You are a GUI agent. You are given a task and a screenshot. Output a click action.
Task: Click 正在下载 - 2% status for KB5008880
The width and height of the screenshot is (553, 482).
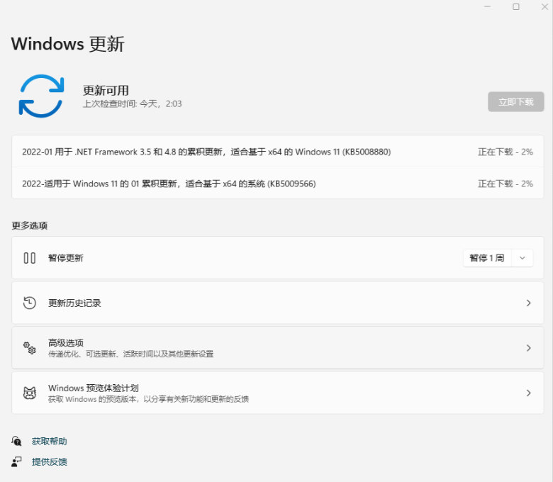click(x=505, y=152)
